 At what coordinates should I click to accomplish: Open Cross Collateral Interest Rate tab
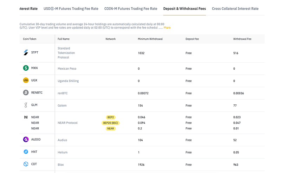235,8
